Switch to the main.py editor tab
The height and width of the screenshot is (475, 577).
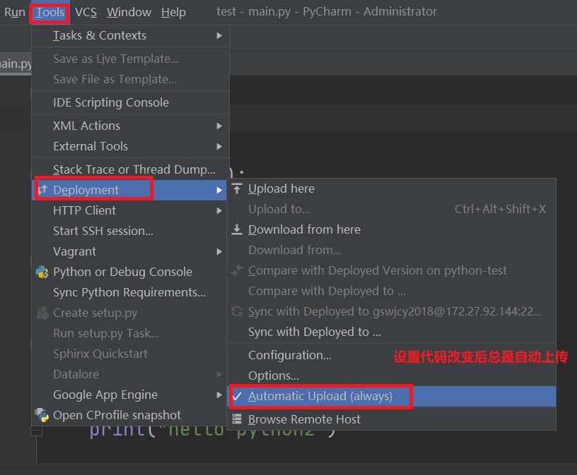16,64
